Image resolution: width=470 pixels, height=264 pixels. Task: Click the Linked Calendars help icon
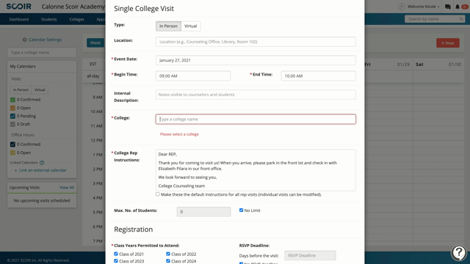(x=42, y=163)
